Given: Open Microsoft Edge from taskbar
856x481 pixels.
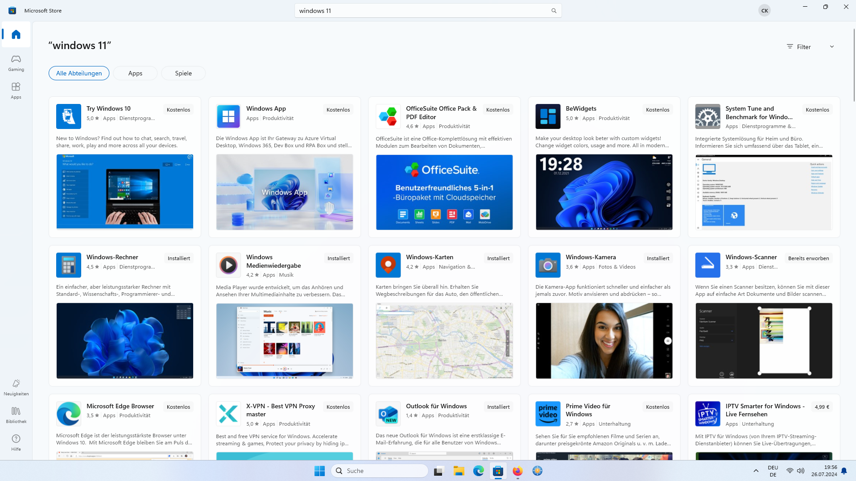Looking at the screenshot, I should (x=478, y=471).
